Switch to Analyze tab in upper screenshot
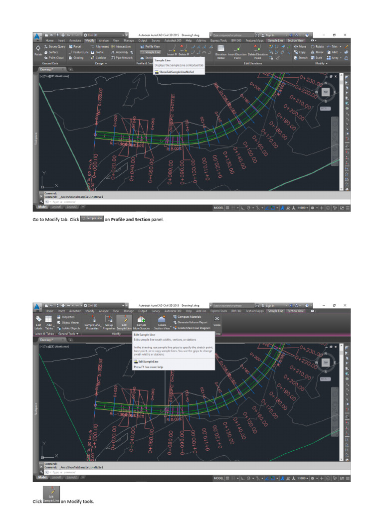 pyautogui.click(x=104, y=41)
